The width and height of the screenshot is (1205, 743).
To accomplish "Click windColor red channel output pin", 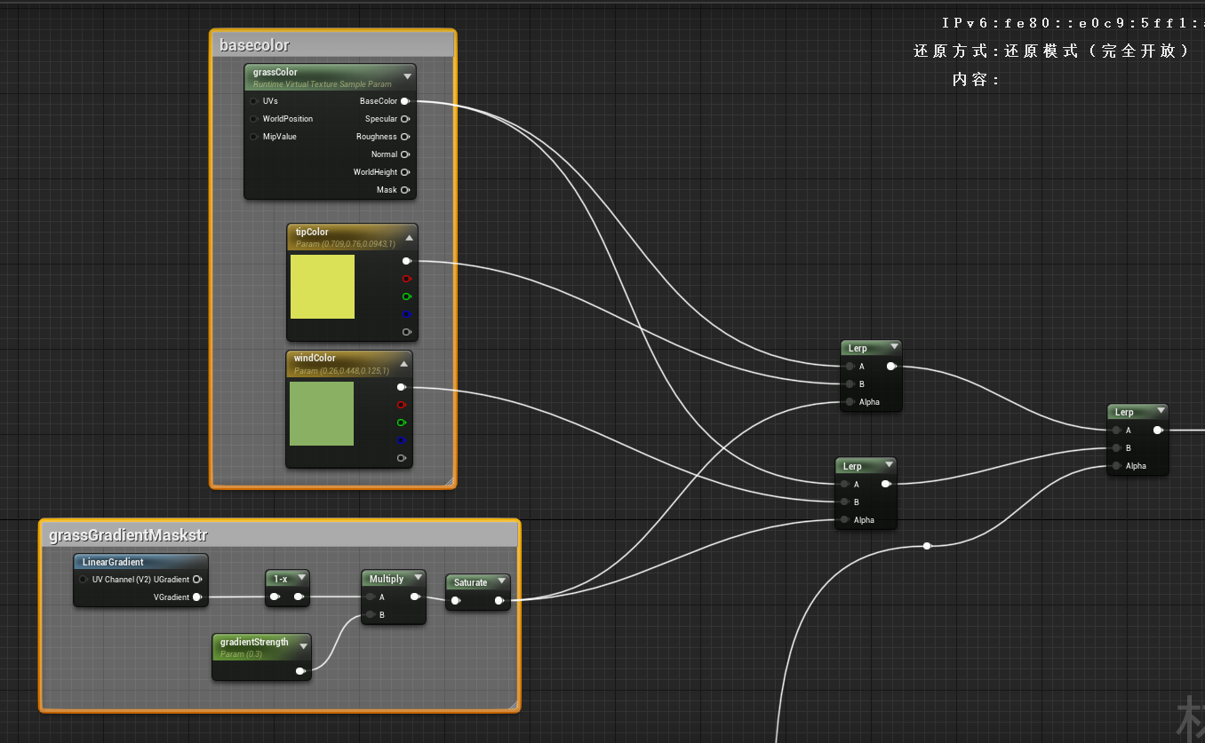I will [401, 405].
